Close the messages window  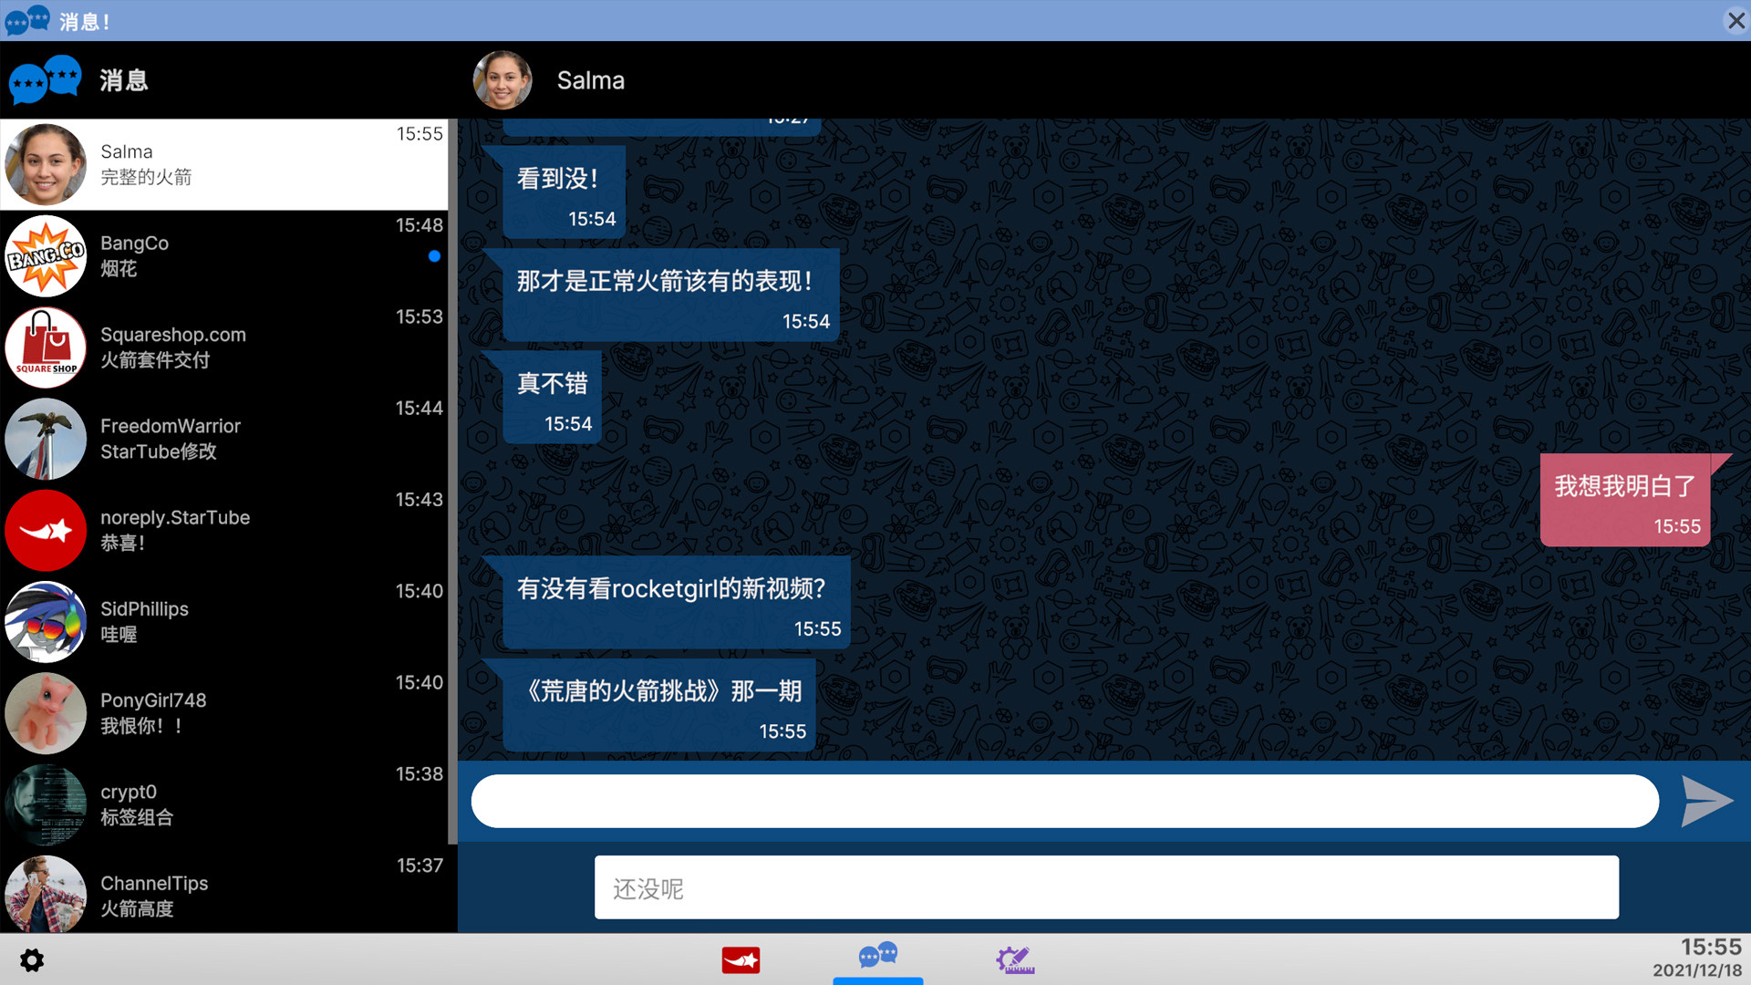pos(1735,20)
